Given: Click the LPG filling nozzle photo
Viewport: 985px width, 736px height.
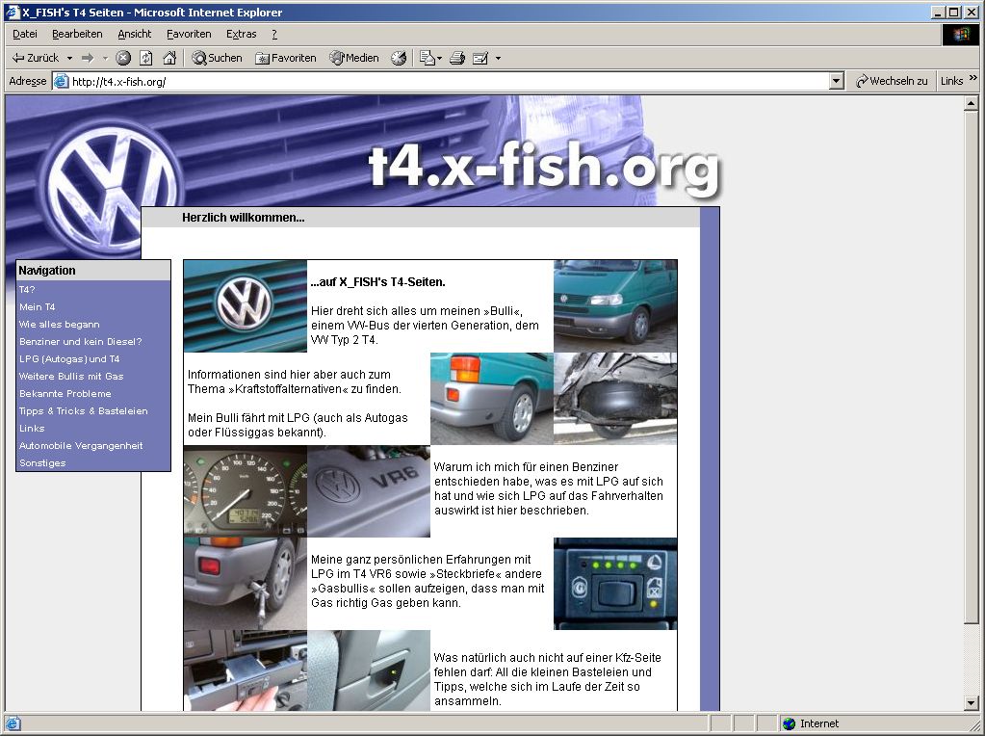Looking at the screenshot, I should 246,583.
